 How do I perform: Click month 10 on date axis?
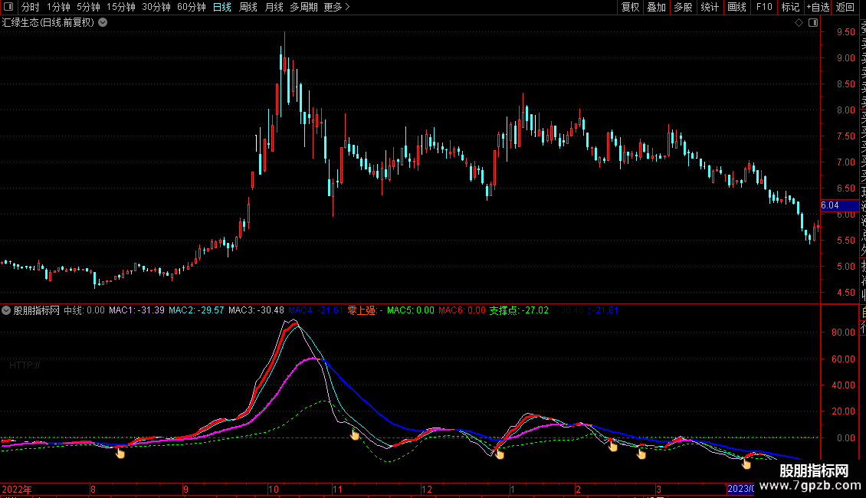click(x=274, y=489)
